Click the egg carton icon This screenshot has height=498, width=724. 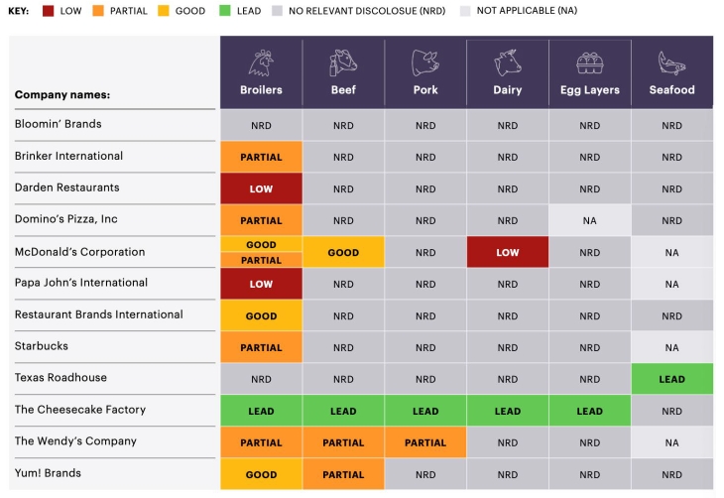tap(589, 64)
